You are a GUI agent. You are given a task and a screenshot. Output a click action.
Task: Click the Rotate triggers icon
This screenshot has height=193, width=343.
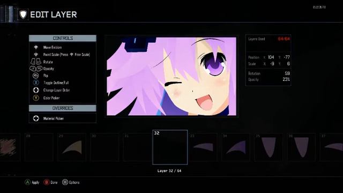coord(36,62)
